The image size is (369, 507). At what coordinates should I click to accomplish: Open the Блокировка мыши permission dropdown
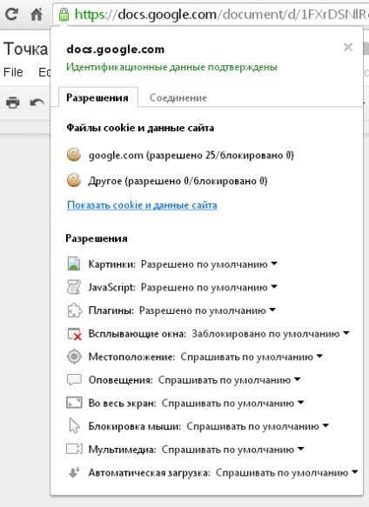point(258,426)
